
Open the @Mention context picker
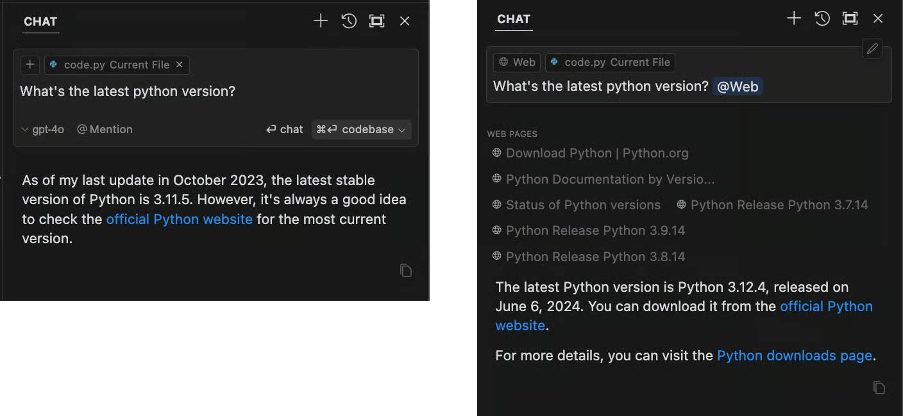click(x=104, y=129)
